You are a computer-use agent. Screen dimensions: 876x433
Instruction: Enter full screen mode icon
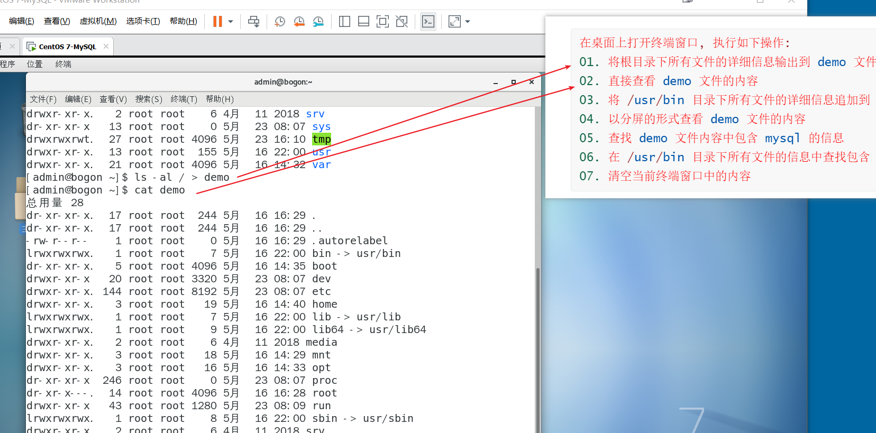(x=382, y=22)
